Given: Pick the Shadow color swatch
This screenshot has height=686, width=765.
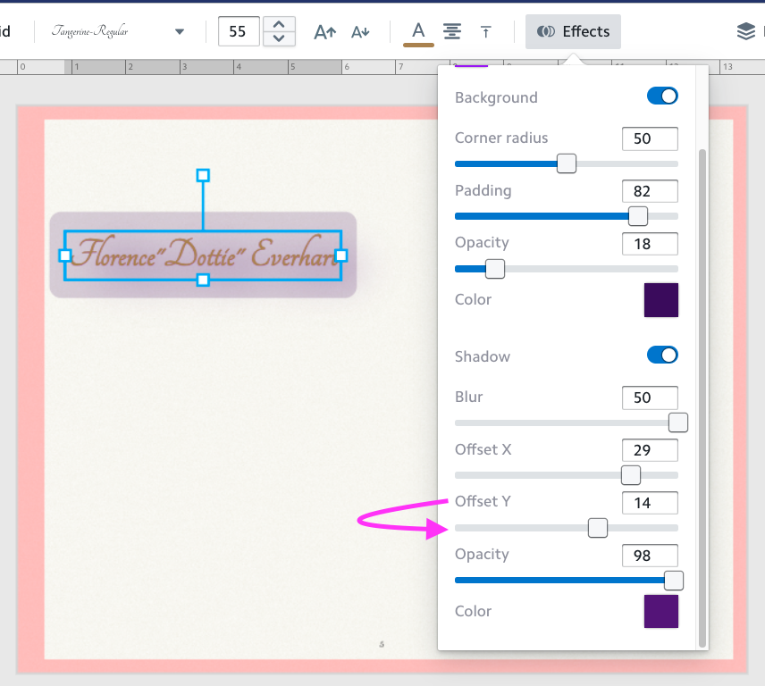Looking at the screenshot, I should [661, 612].
